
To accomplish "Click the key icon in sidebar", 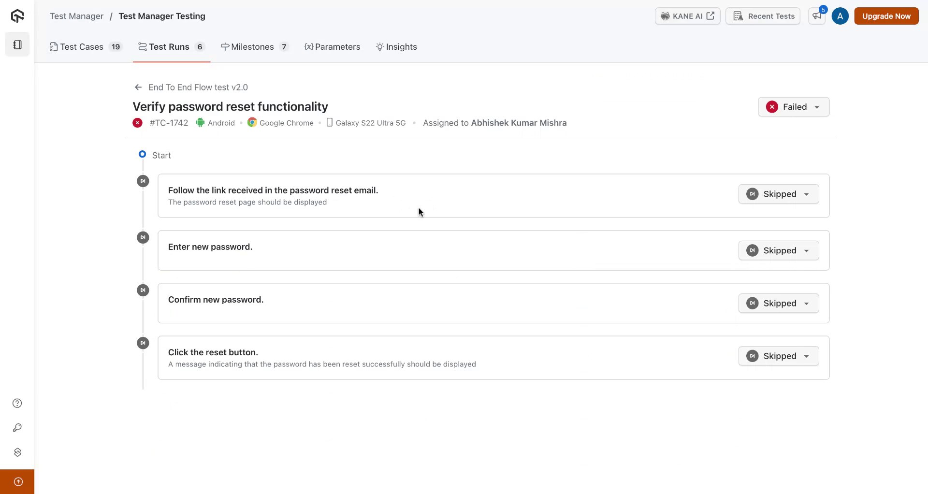I will [x=17, y=428].
